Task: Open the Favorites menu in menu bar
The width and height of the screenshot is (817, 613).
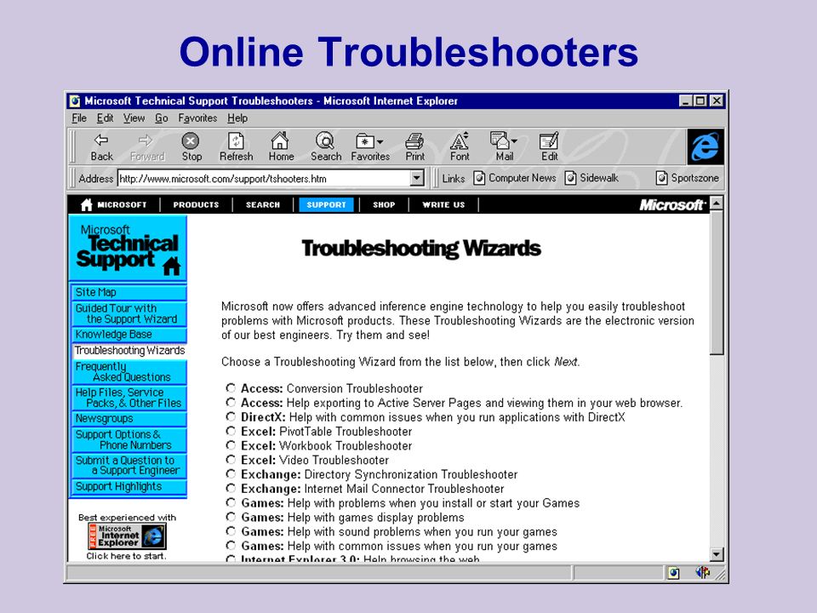Action: pos(197,118)
